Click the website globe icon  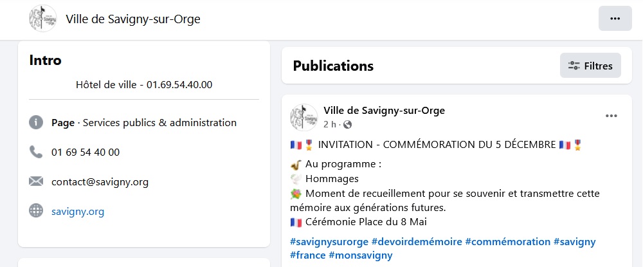(x=36, y=211)
